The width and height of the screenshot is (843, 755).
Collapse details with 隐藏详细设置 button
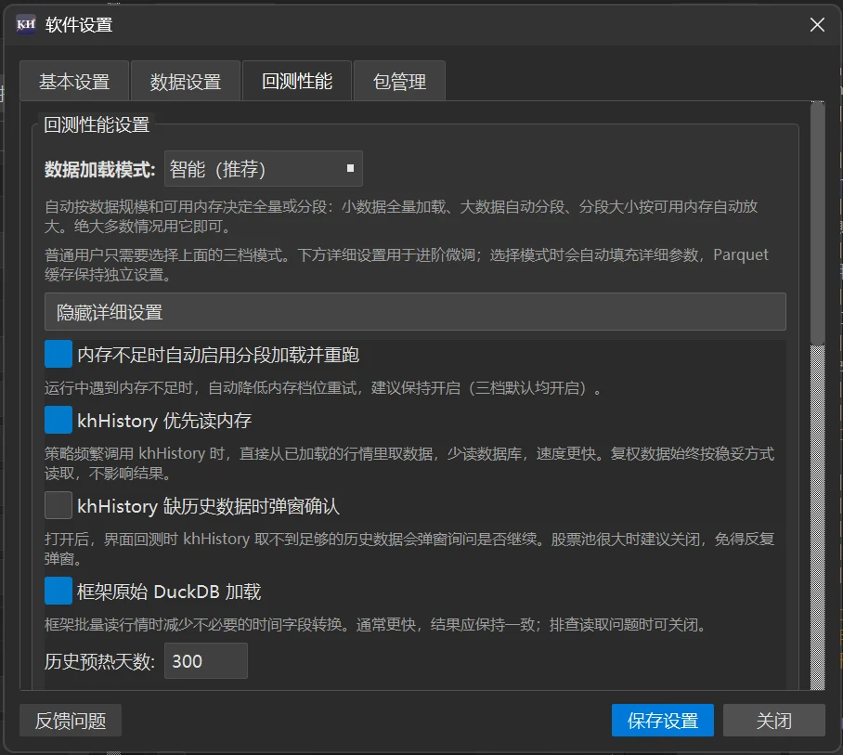(415, 312)
